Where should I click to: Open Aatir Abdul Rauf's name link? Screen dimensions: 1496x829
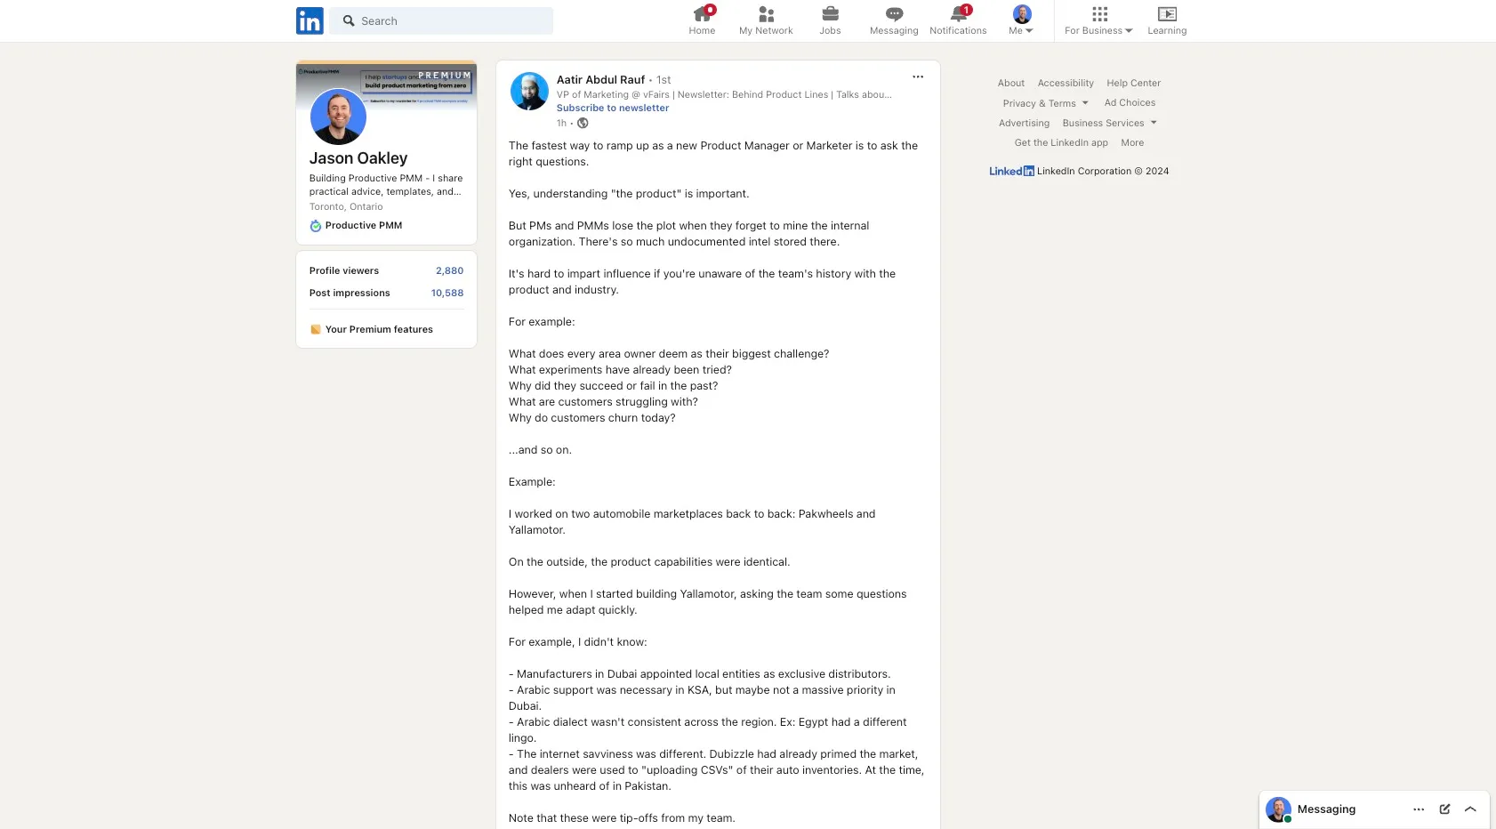600,79
